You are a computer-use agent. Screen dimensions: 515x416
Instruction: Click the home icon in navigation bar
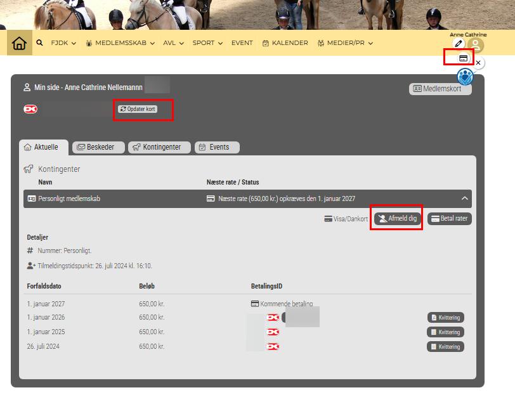click(x=20, y=43)
